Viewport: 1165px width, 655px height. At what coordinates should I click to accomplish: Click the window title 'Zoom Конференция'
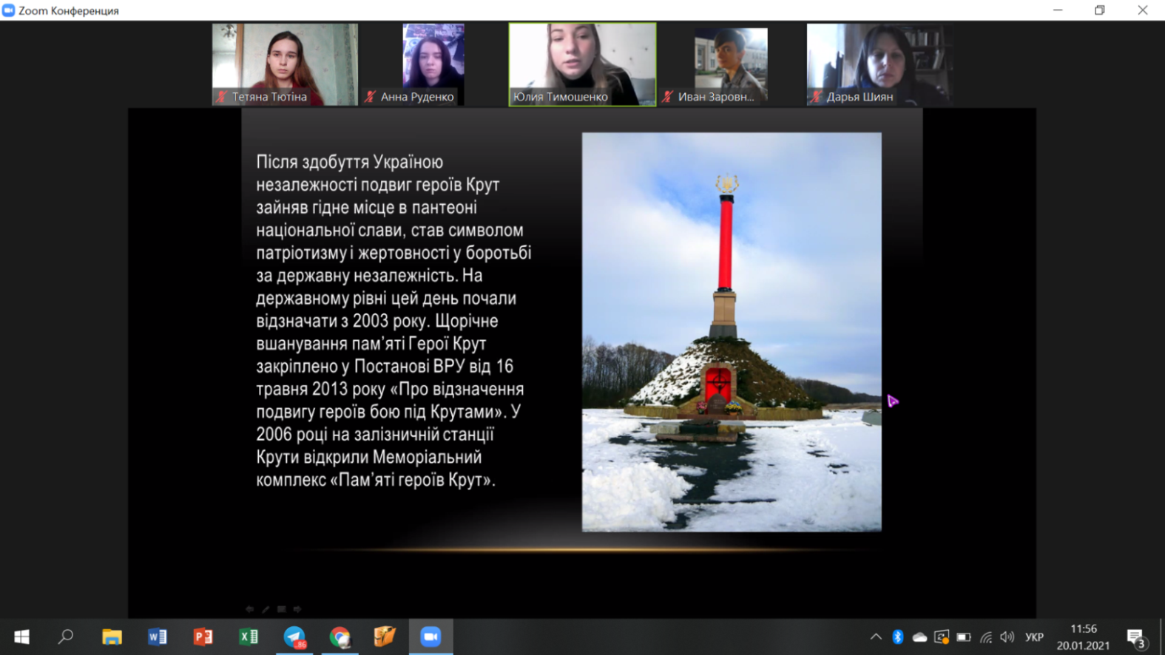click(68, 10)
